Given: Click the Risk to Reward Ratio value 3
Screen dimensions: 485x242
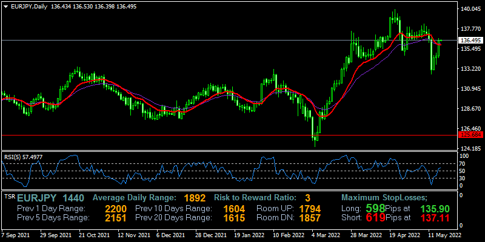Looking at the screenshot, I should [307, 198].
